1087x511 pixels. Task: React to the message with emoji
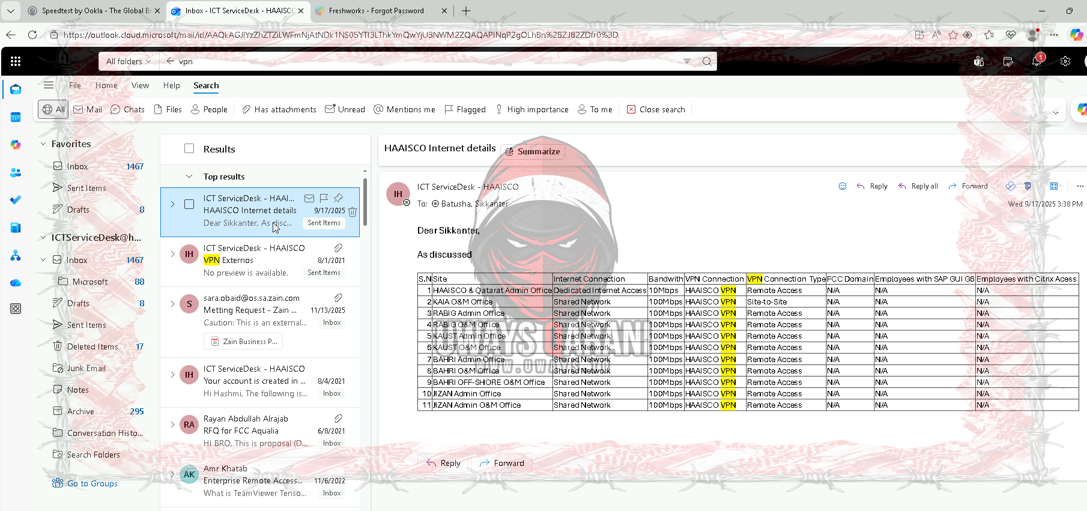pyautogui.click(x=843, y=186)
